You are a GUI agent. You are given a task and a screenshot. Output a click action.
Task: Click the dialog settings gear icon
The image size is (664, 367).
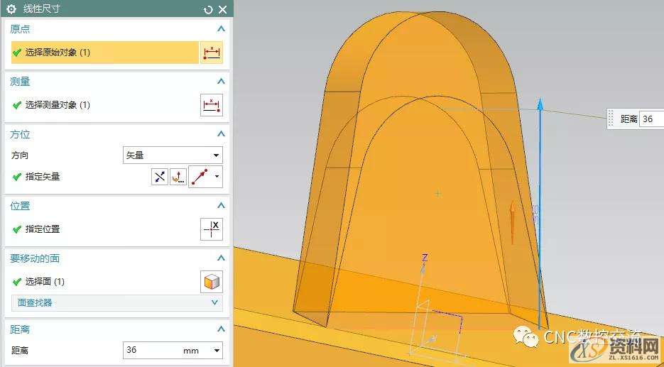[x=11, y=9]
